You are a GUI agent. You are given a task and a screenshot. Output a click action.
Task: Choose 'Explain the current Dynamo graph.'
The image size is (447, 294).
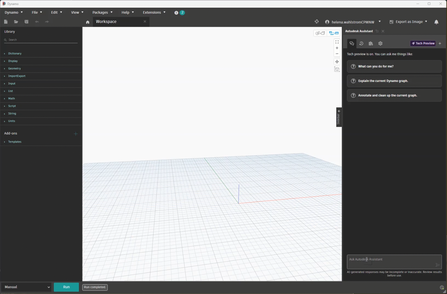tap(394, 81)
